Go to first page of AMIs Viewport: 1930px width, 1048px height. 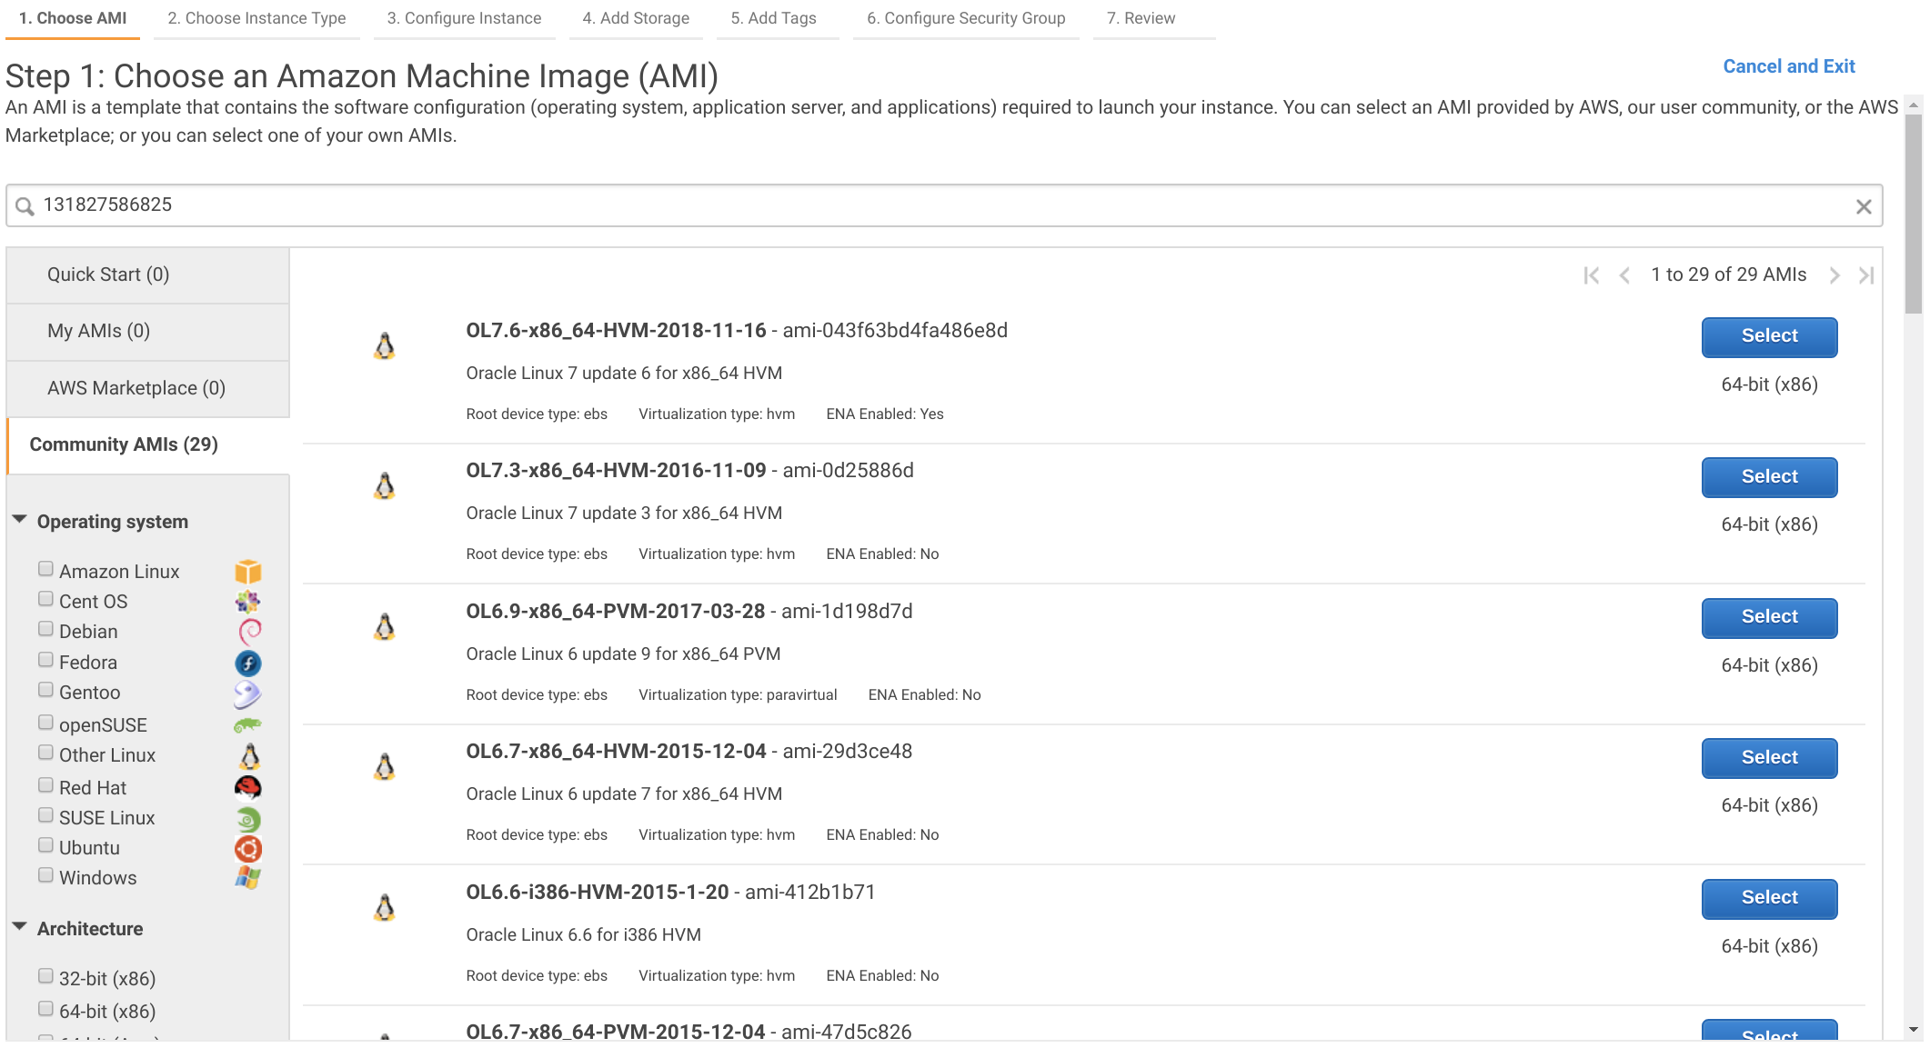[x=1591, y=275]
